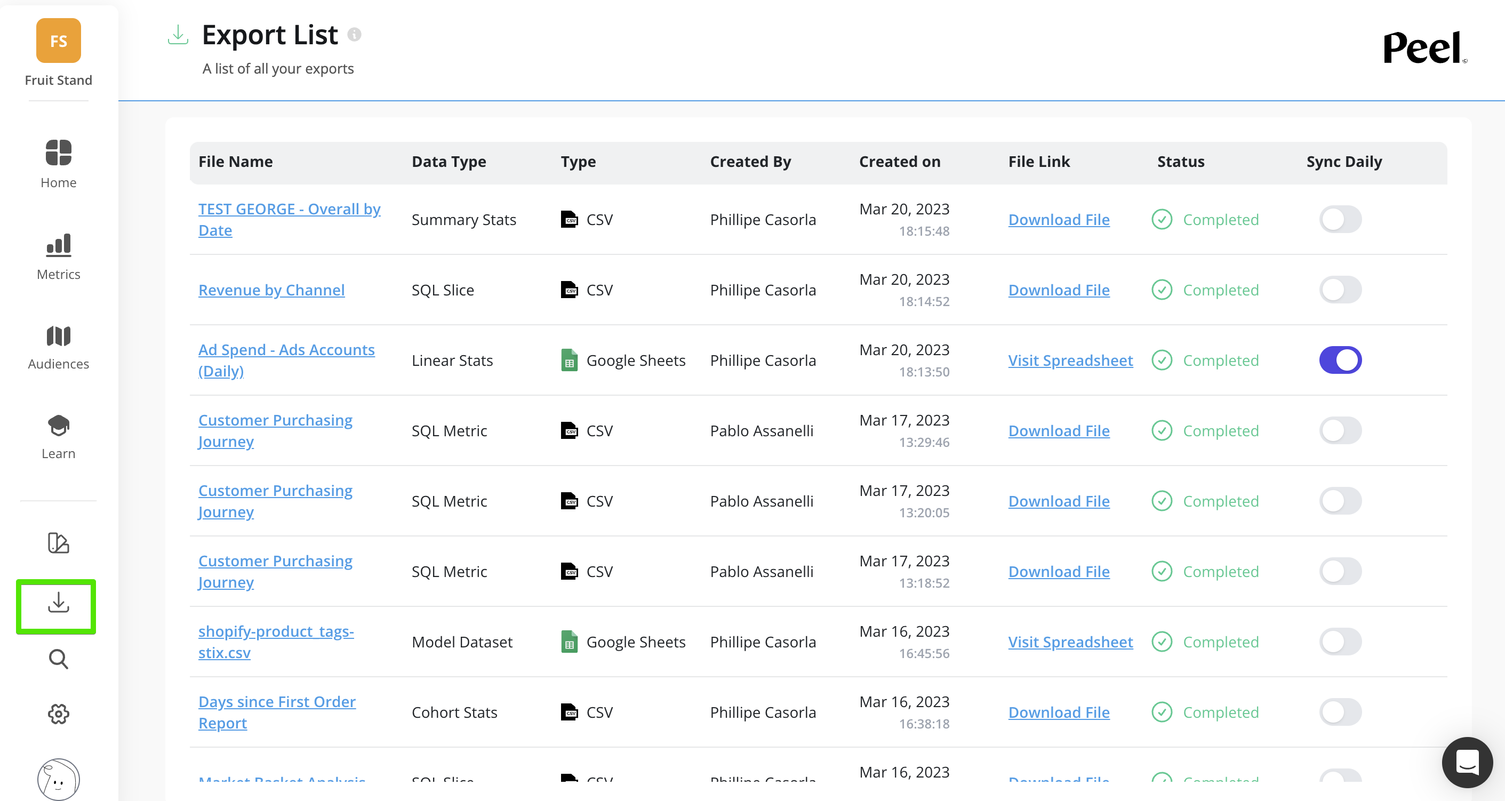This screenshot has height=801, width=1505.
Task: Click the Fruit Stand FS account badge
Action: pos(59,41)
